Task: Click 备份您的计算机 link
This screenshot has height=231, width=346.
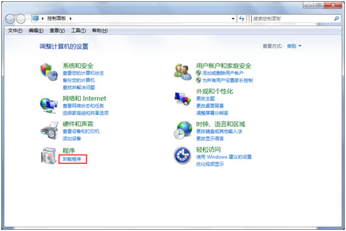Action: coord(79,81)
